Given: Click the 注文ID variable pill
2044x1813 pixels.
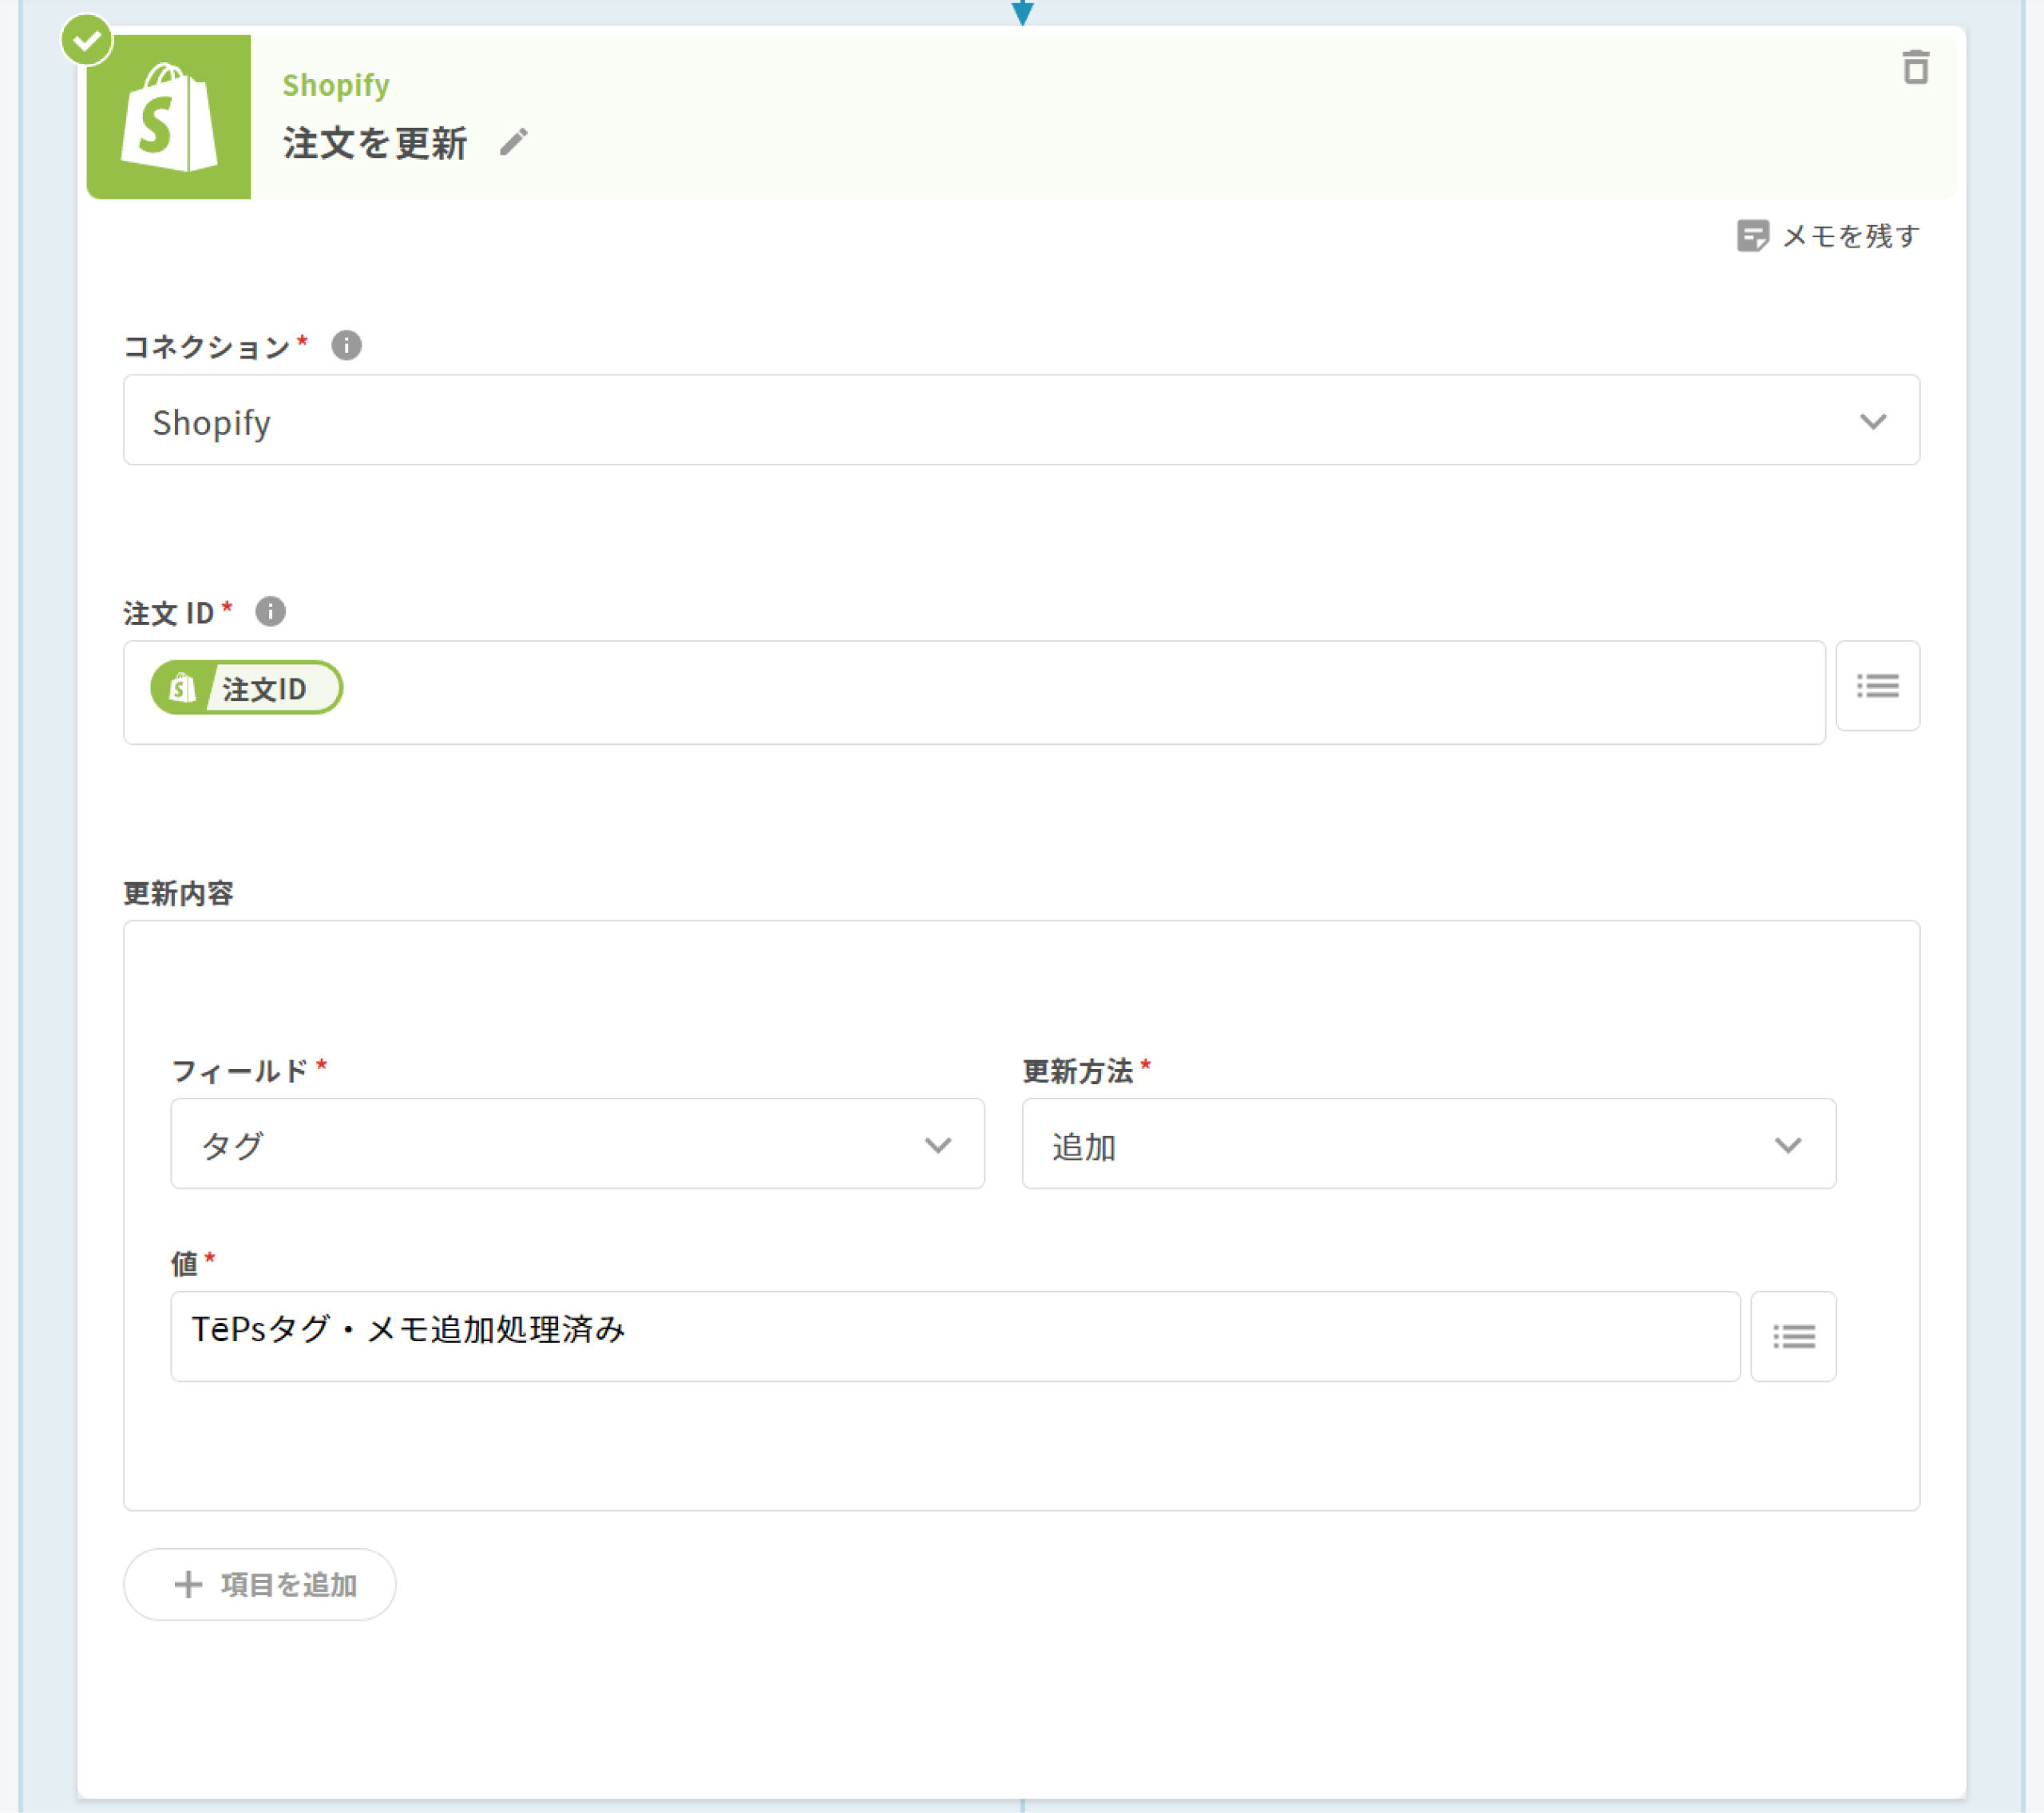Looking at the screenshot, I should pyautogui.click(x=247, y=688).
